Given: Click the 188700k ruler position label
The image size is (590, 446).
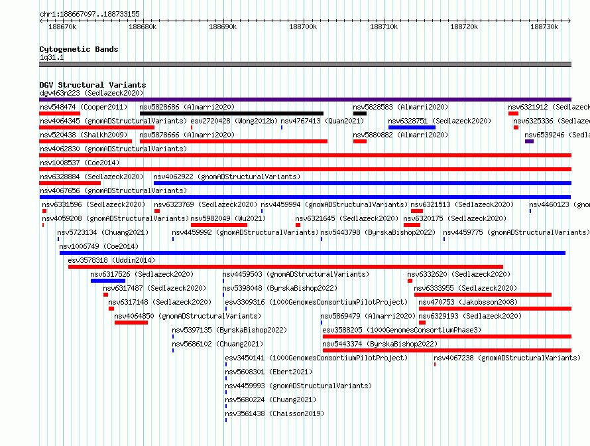Looking at the screenshot, I should pos(303,27).
